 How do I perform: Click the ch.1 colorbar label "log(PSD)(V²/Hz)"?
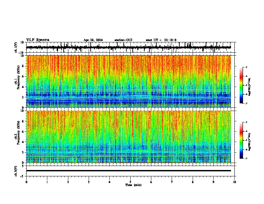click(x=250, y=87)
